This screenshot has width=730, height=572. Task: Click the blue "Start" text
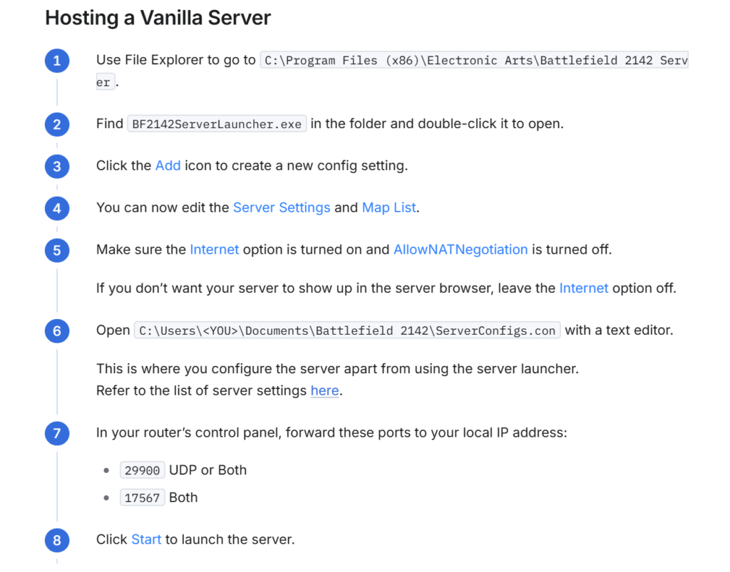[146, 540]
